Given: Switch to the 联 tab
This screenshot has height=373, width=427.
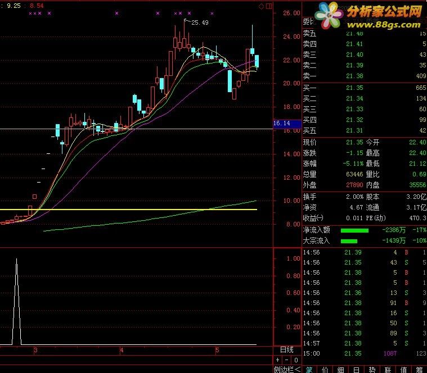Looking at the screenshot, I should (x=388, y=370).
